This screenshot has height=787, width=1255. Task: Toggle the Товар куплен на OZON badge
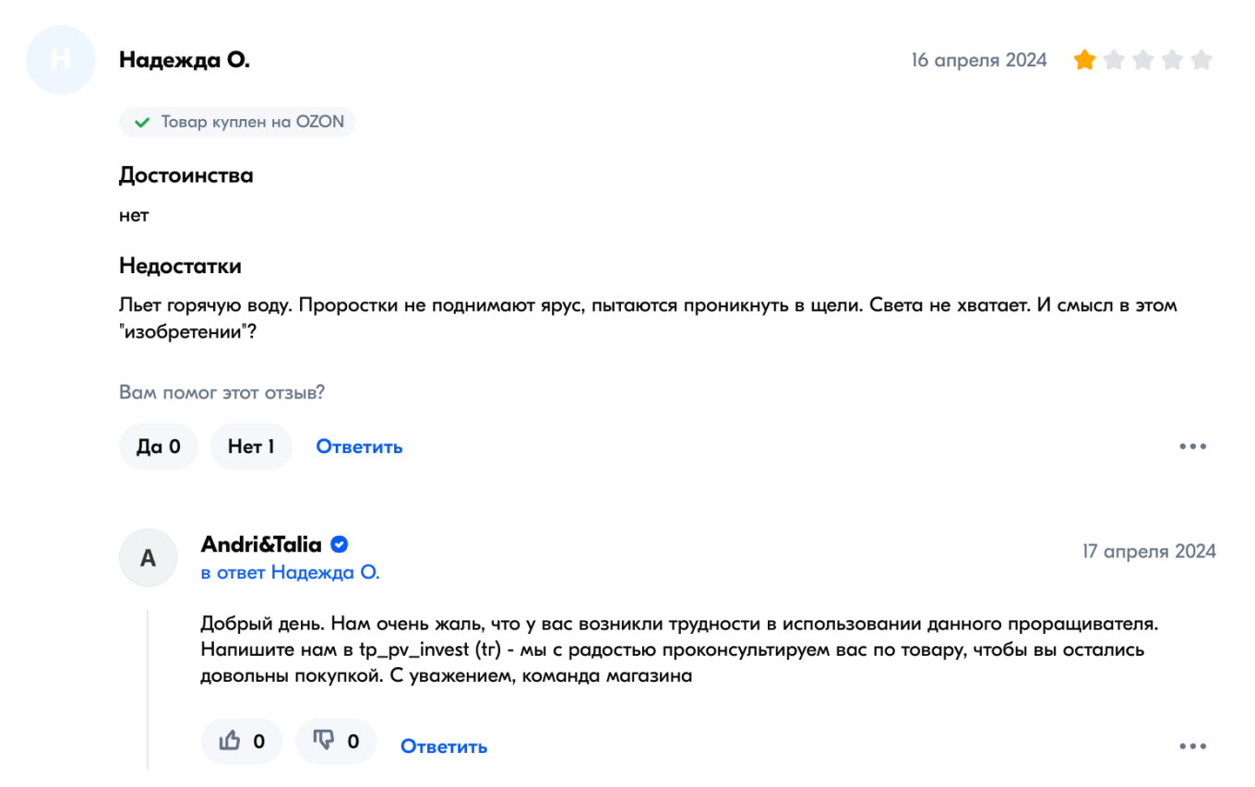tap(237, 121)
